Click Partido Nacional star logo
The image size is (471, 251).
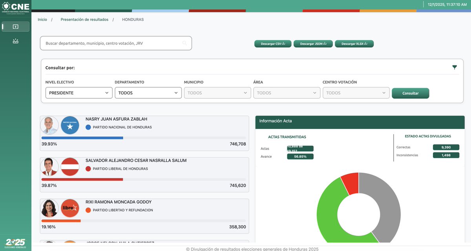click(70, 125)
